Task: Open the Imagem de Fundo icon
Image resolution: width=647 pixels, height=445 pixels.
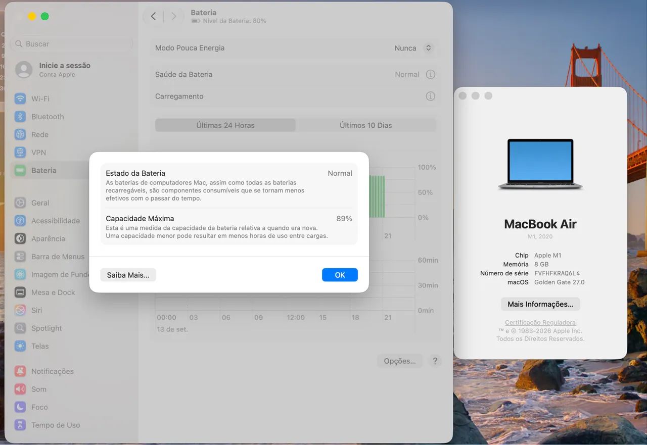Action: click(x=20, y=274)
